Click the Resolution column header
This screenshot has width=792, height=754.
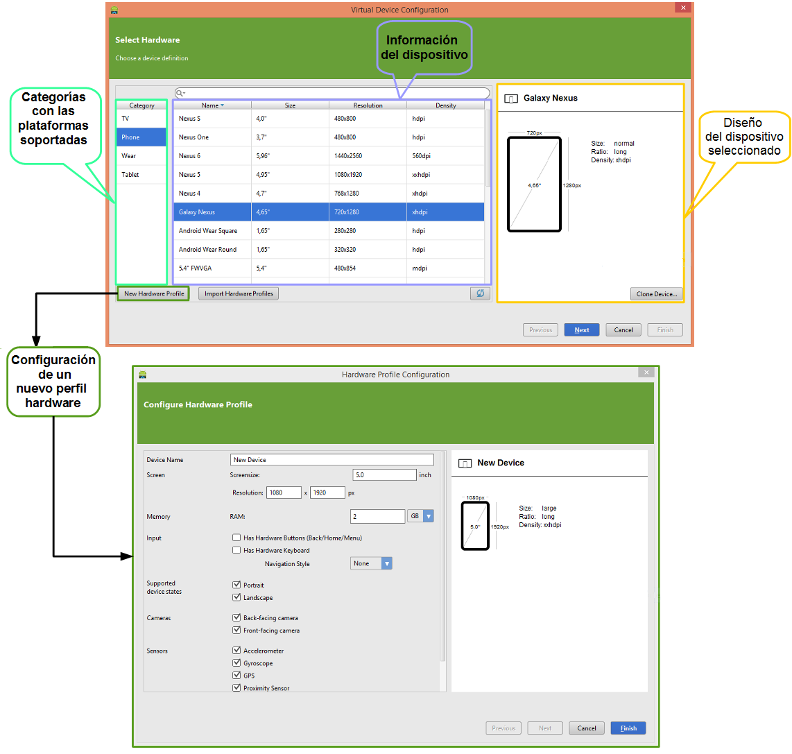(368, 105)
